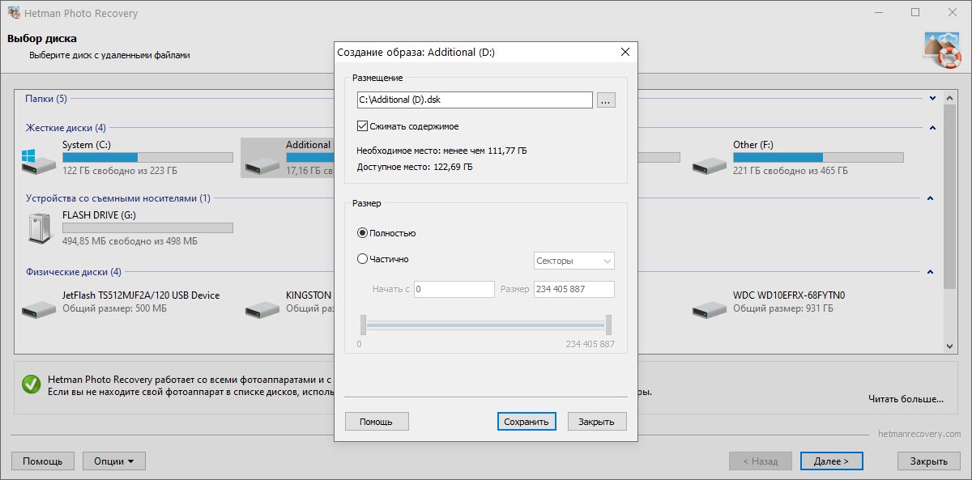Click the '221 ГБ свободно из 465 ГБ' text
Viewport: 972px width, 480px height.
point(791,171)
